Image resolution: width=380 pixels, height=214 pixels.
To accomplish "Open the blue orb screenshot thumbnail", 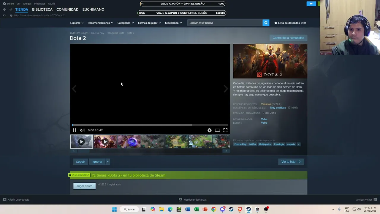I will tap(129, 141).
